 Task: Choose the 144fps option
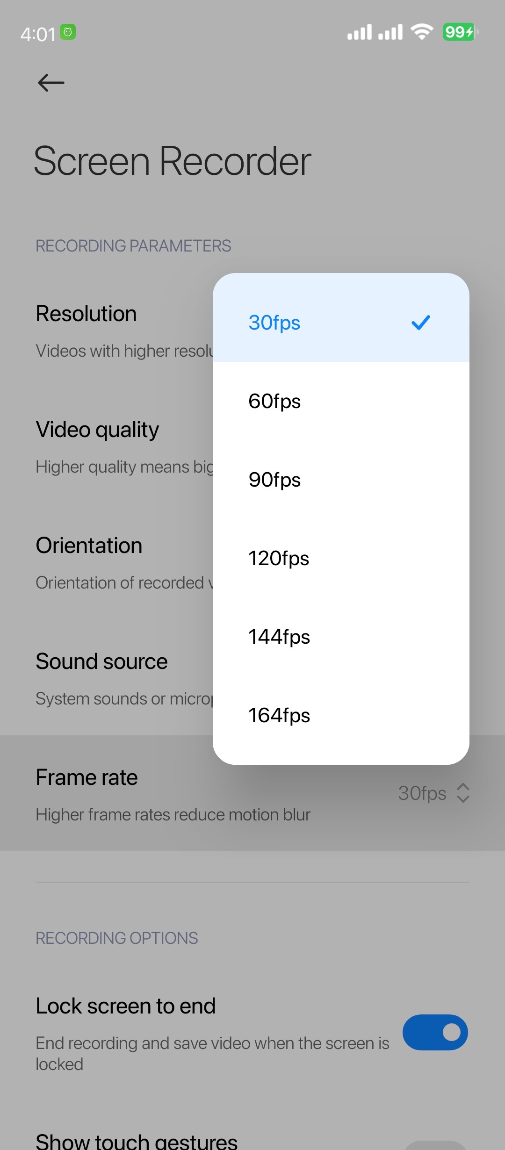(279, 637)
